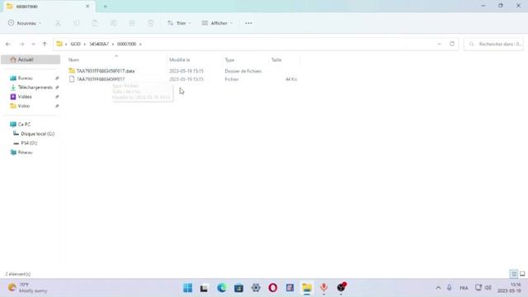
Task: Click the Dossier de fichiers type cell
Action: (x=243, y=71)
